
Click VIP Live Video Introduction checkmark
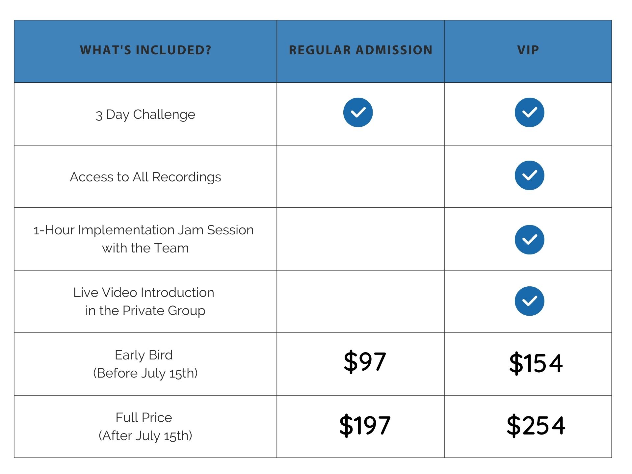click(x=529, y=301)
